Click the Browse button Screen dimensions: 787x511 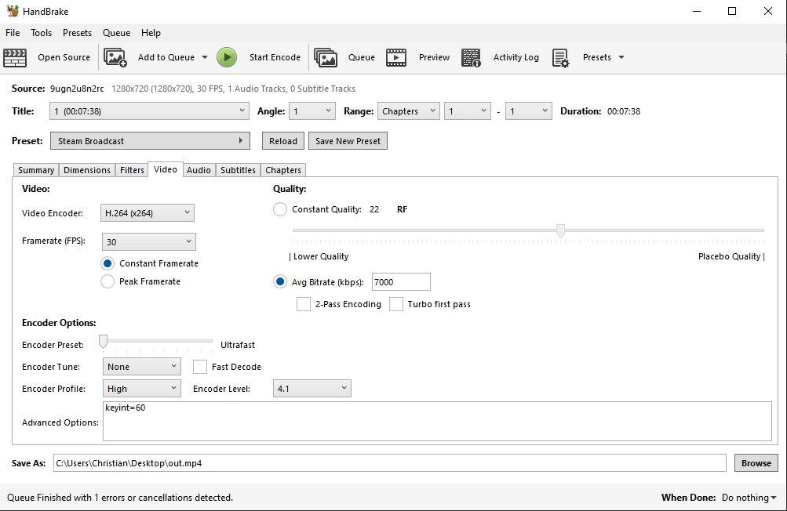756,463
